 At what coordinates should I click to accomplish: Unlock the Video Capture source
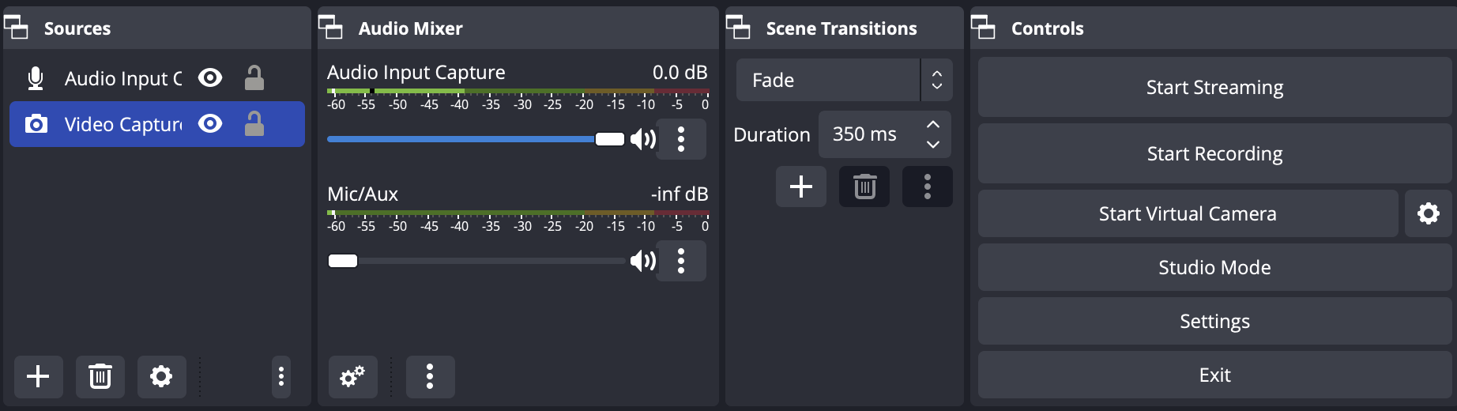tap(254, 123)
